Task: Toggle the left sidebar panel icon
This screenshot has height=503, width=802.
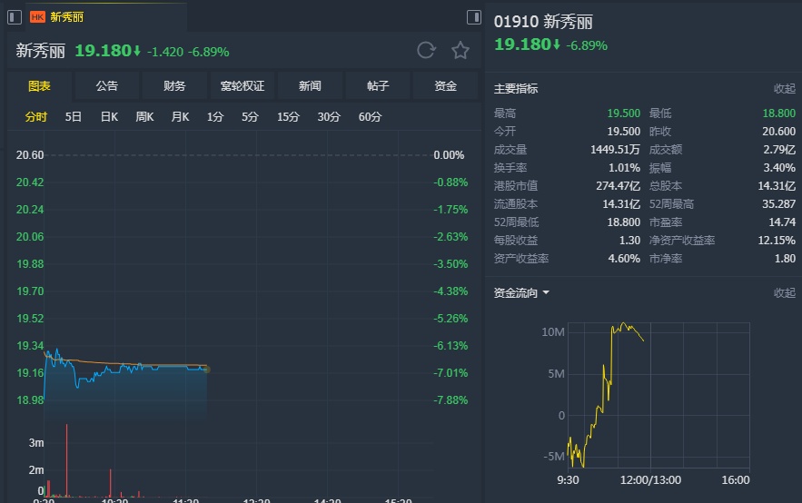Action: tap(15, 16)
